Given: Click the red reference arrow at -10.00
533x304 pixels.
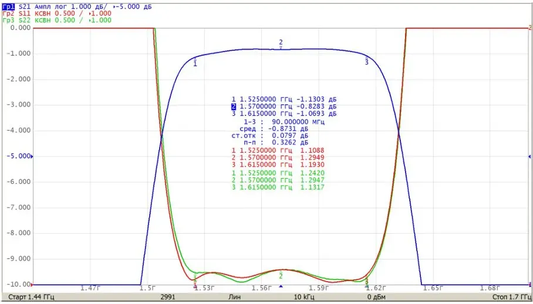Looking at the screenshot, I should click(33, 285).
